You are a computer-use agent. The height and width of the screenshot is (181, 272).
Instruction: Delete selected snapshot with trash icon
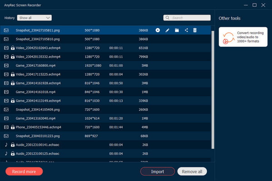click(195, 30)
